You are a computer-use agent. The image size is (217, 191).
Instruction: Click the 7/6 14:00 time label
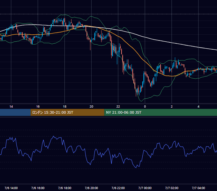click(11, 188)
